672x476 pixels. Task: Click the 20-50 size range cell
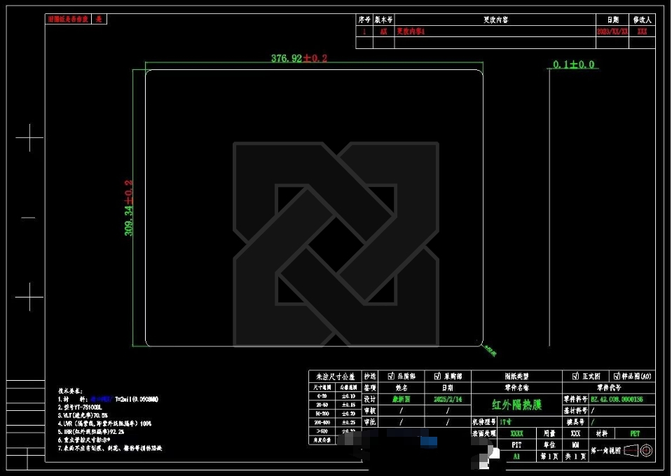coord(322,405)
